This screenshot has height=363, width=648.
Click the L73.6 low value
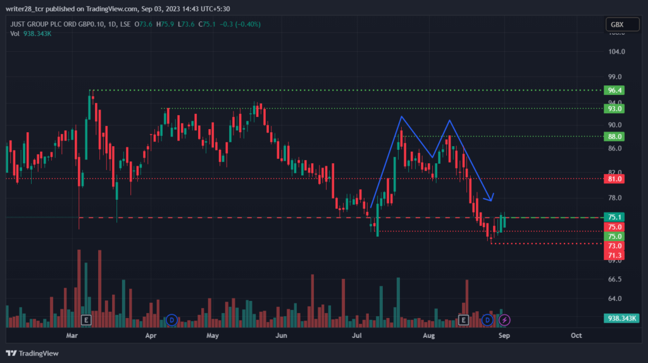(x=186, y=25)
